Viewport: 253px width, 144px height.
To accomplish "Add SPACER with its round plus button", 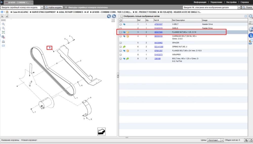I will (x=120, y=43).
